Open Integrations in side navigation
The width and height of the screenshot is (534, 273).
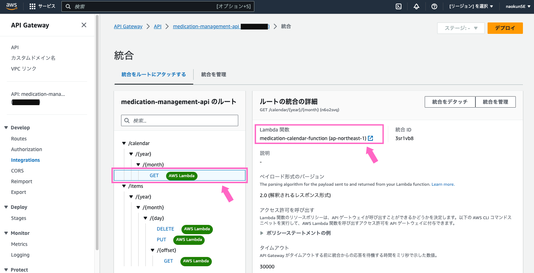point(25,160)
